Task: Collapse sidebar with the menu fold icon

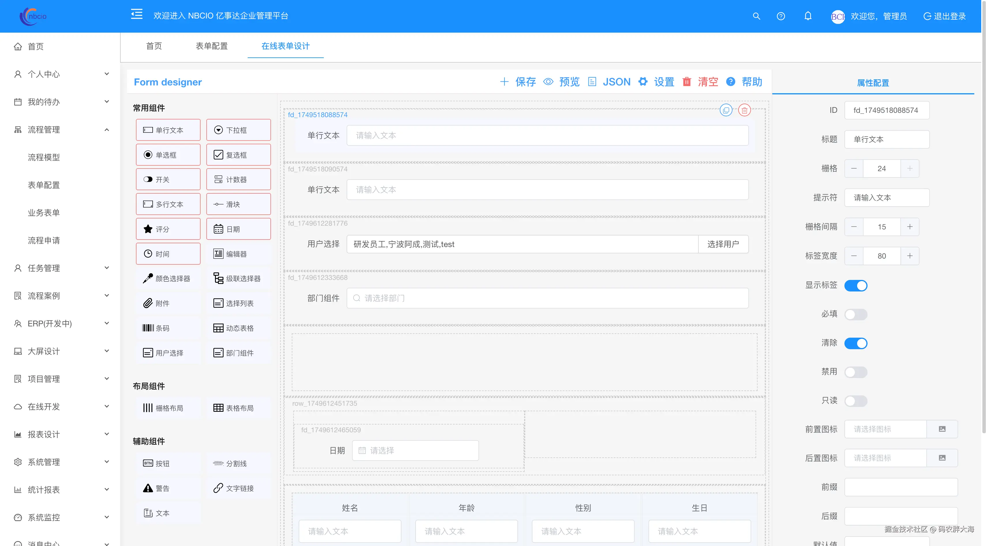Action: [137, 14]
